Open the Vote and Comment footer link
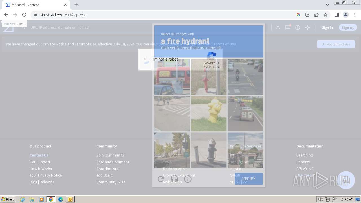This screenshot has height=203, width=361. point(113,162)
